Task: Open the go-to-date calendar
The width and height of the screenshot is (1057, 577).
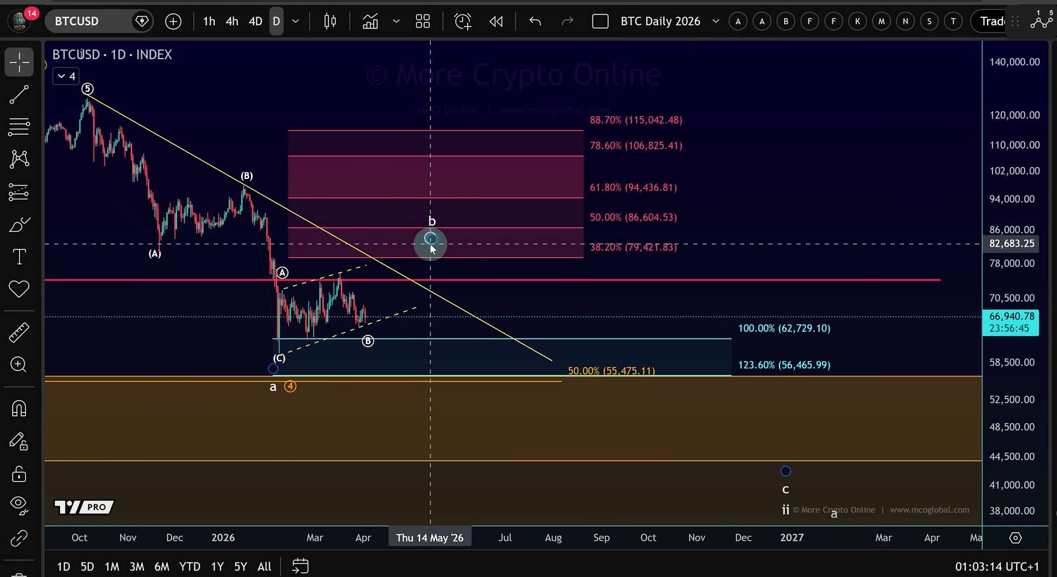Action: point(301,566)
